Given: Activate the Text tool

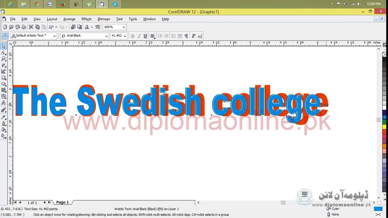Looking at the screenshot, I should [4, 103].
